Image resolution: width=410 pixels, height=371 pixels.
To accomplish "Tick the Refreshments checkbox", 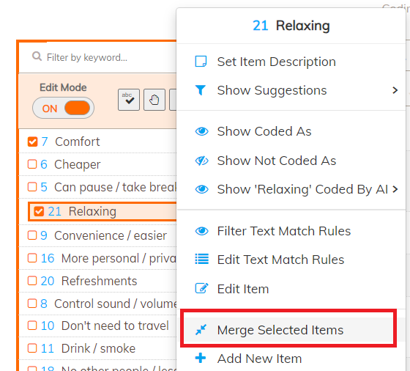I will pos(32,281).
